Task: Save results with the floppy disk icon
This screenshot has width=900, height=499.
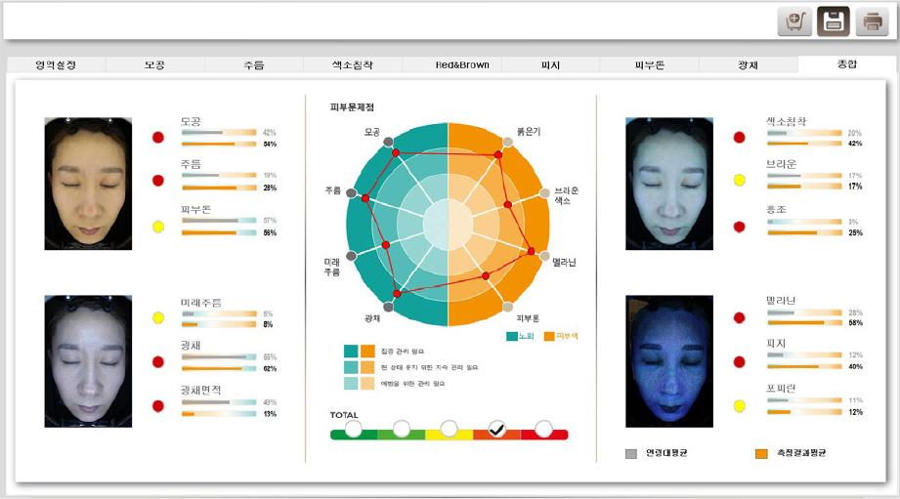Action: 834,21
